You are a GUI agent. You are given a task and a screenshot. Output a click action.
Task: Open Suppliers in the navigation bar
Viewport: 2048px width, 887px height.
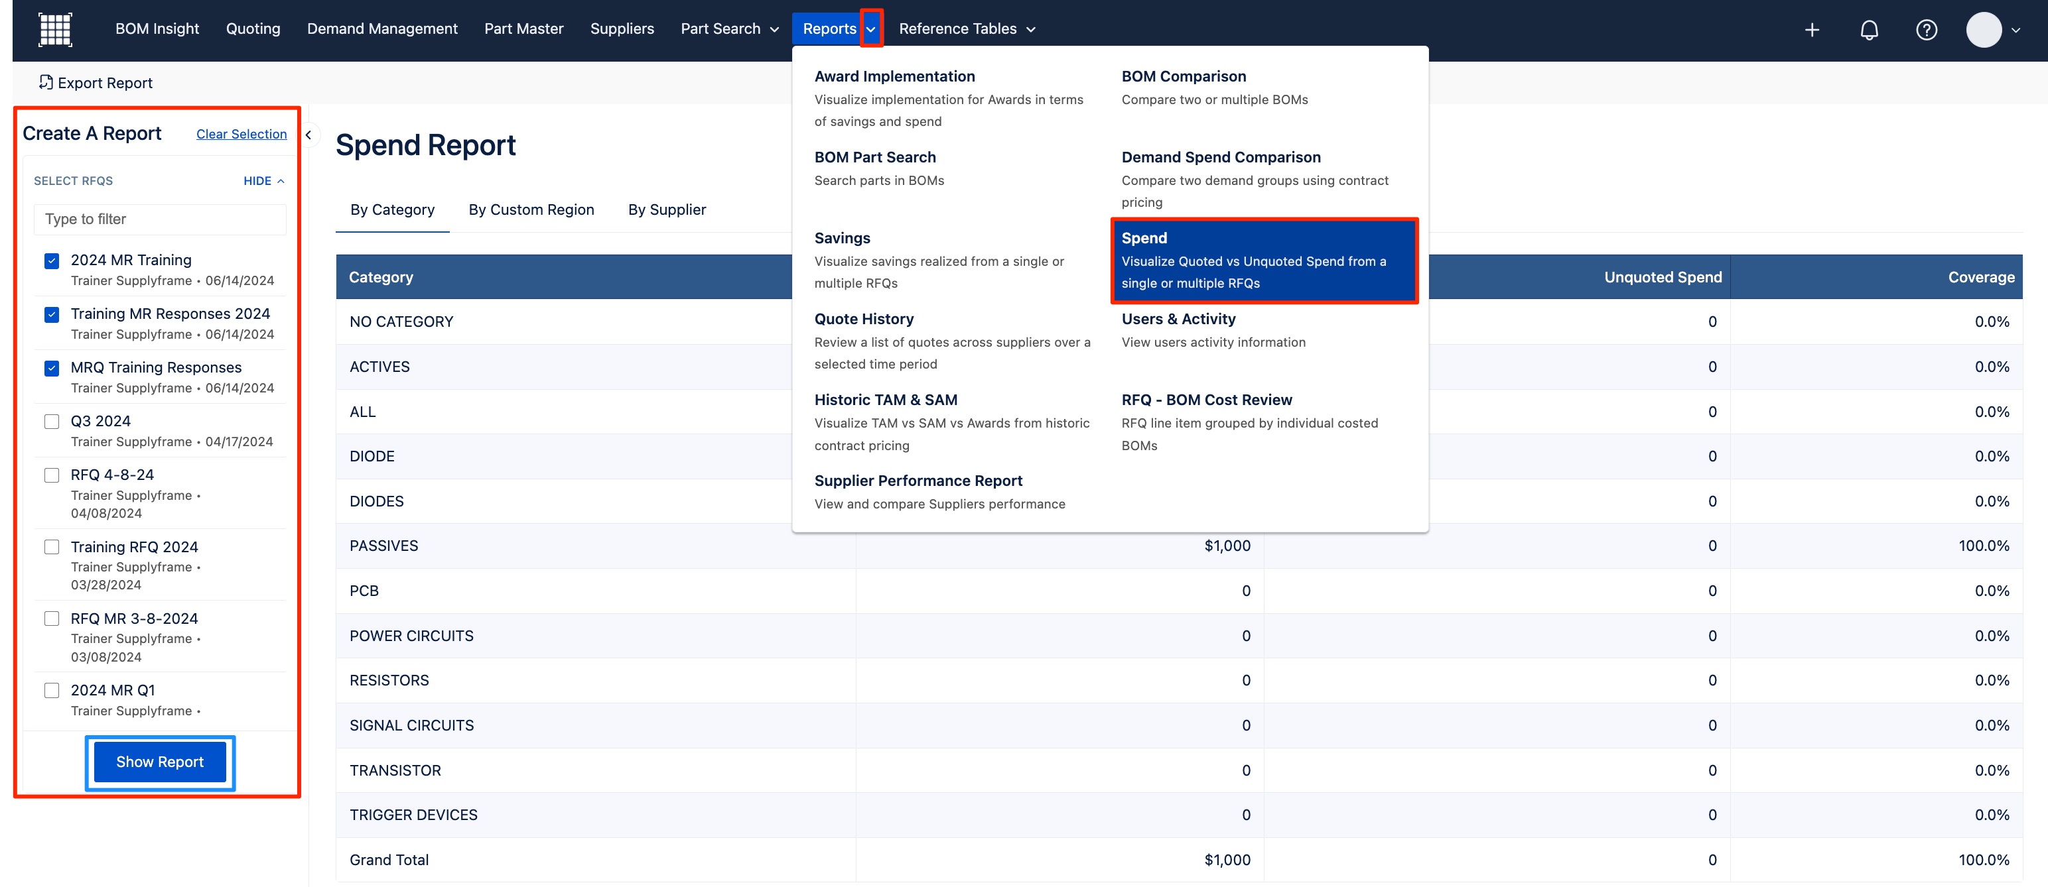click(x=622, y=29)
